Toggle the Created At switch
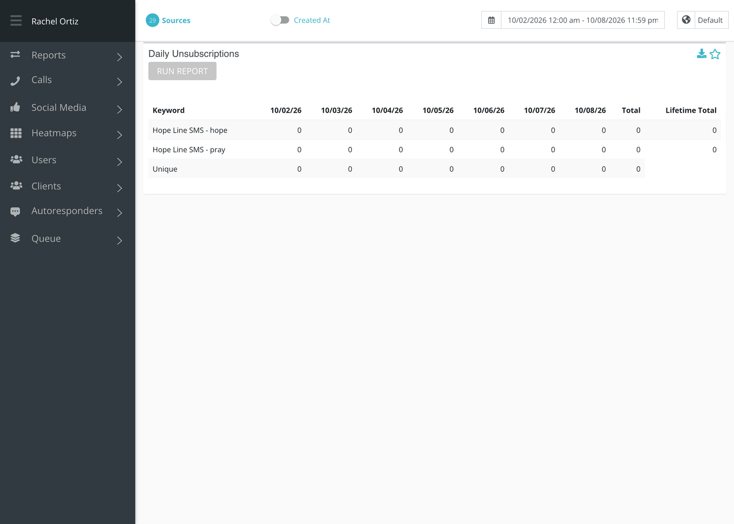Viewport: 734px width, 524px height. [280, 20]
